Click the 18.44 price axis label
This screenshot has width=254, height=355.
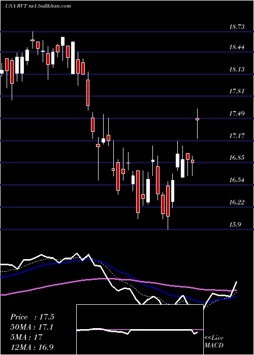click(237, 47)
